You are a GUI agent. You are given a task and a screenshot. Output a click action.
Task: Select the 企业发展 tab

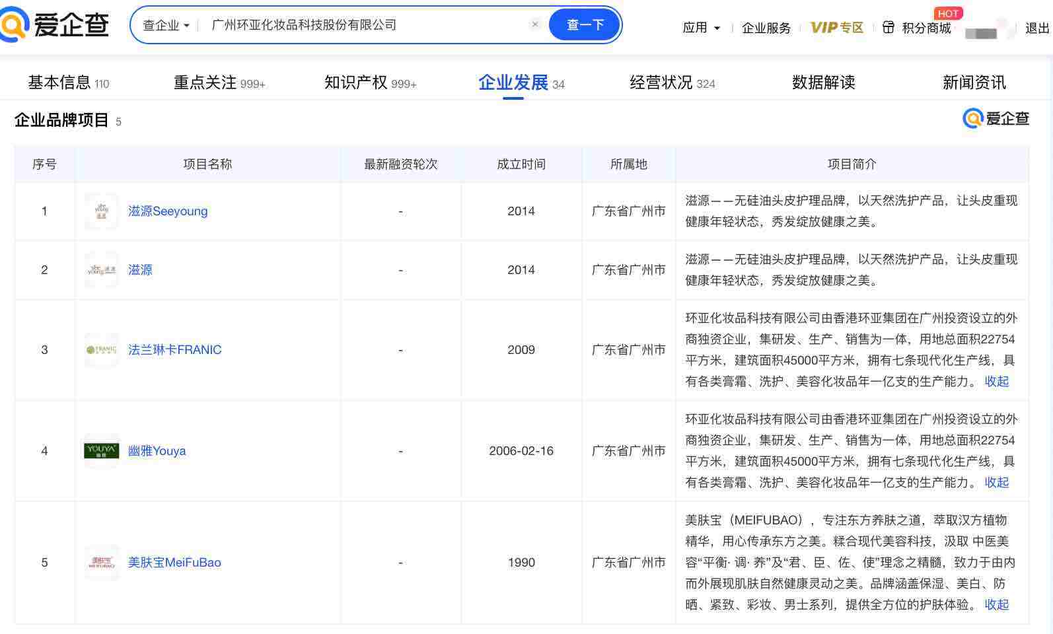click(521, 83)
